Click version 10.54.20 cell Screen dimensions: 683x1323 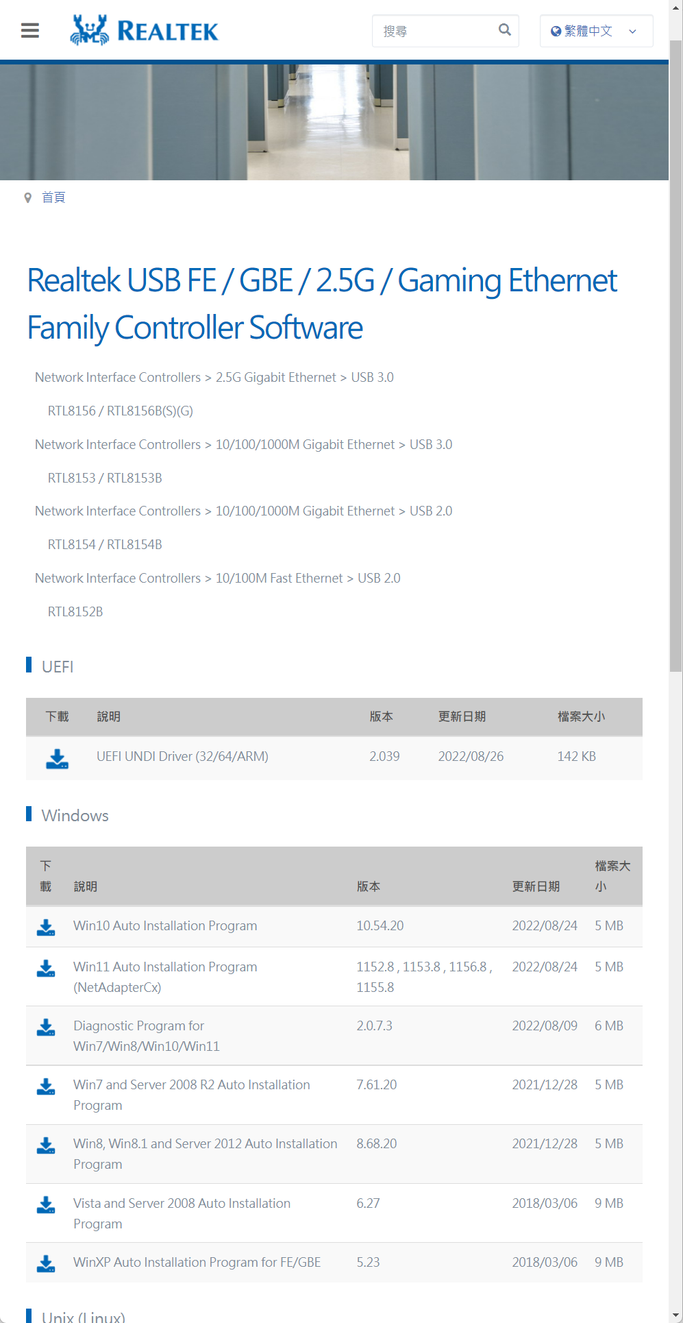point(380,925)
